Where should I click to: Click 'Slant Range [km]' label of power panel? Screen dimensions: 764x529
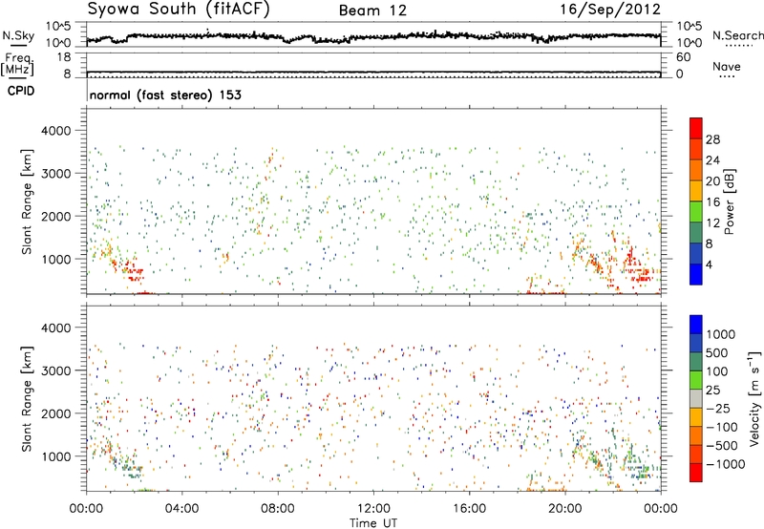(x=27, y=201)
